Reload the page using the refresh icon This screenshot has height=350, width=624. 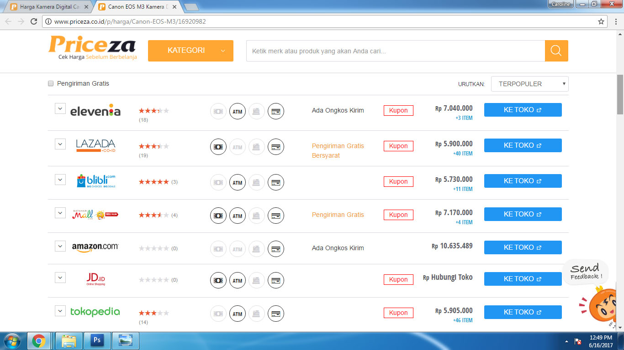(34, 21)
